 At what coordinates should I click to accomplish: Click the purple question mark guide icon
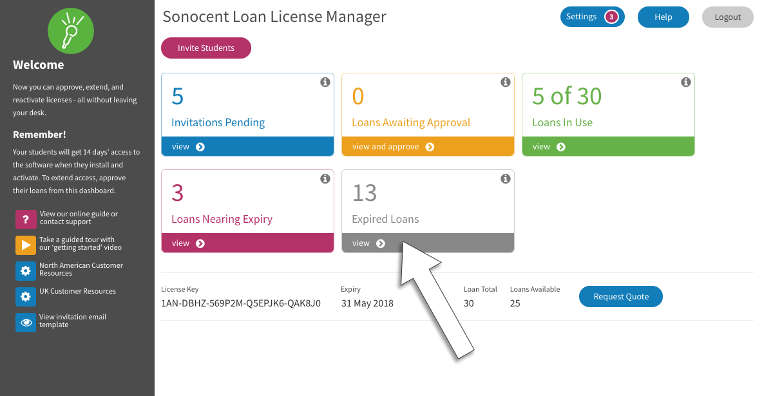[x=26, y=220]
